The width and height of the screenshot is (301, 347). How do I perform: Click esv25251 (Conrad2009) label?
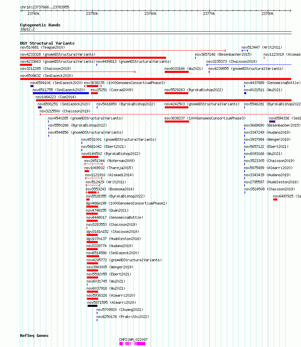tap(112, 90)
